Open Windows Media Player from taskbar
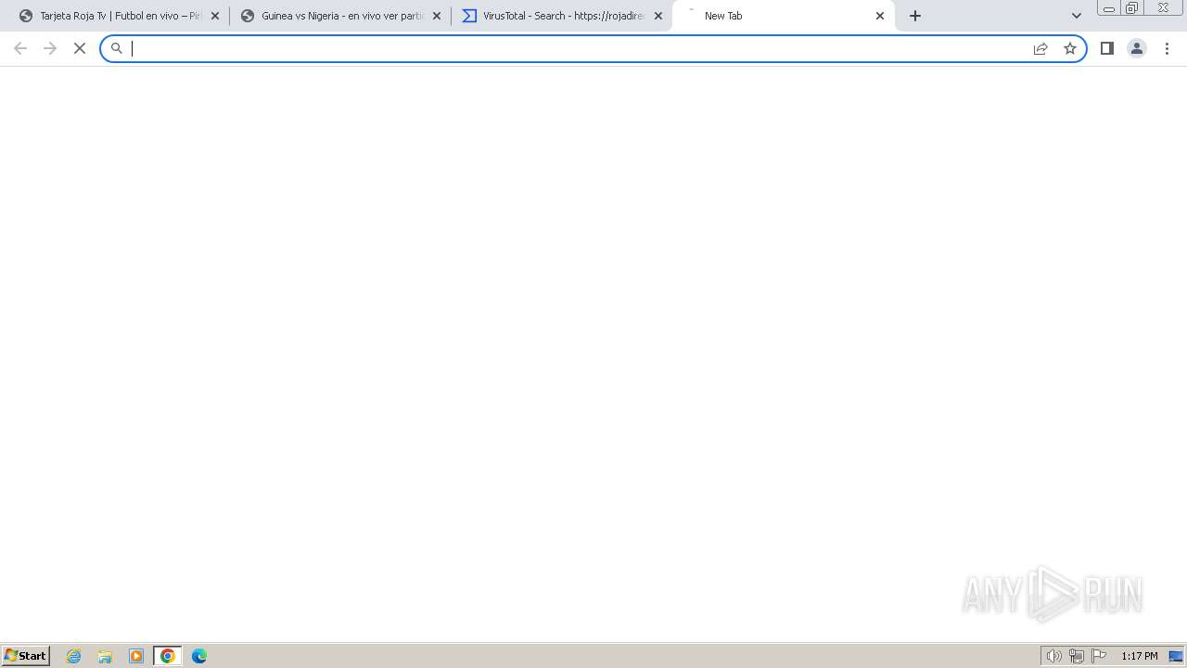 click(136, 656)
